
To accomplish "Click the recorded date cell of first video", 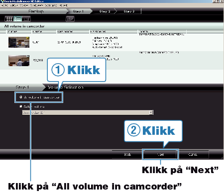I will [69, 42].
